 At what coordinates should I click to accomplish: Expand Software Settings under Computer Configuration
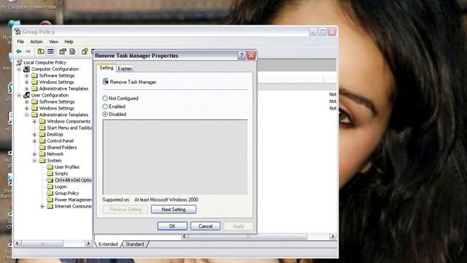pyautogui.click(x=27, y=76)
